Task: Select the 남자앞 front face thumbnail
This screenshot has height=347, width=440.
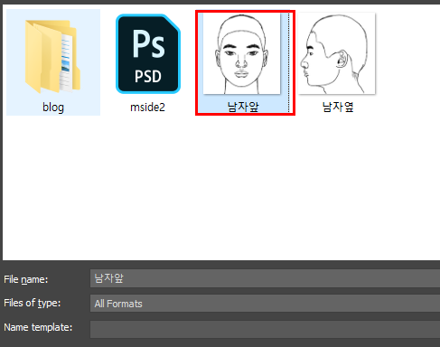Action: click(x=242, y=53)
